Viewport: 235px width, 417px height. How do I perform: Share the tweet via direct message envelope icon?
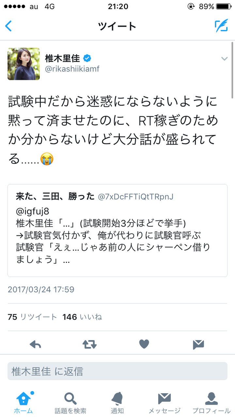198,344
